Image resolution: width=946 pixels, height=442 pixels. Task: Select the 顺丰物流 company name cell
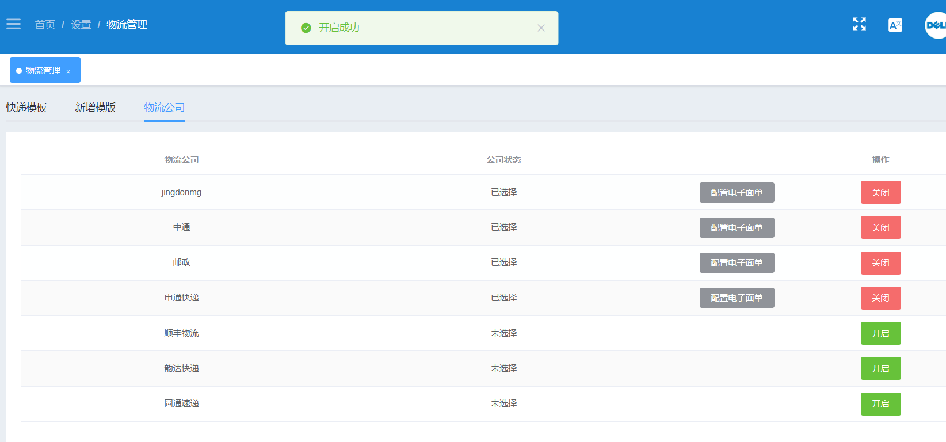pyautogui.click(x=182, y=333)
